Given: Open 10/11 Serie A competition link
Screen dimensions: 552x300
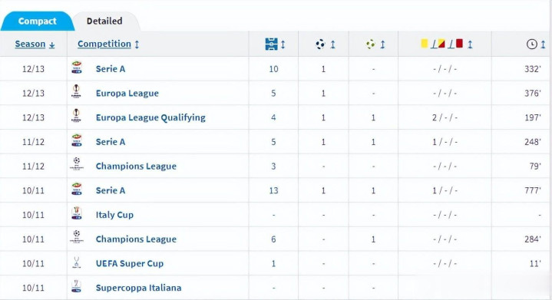Looking at the screenshot, I should 111,190.
